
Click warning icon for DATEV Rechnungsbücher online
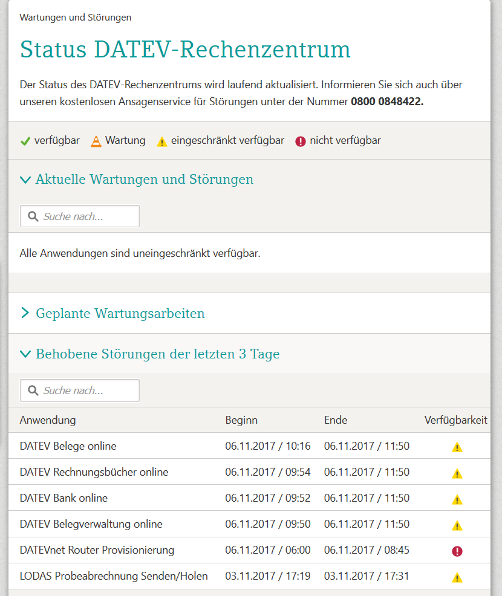457,473
